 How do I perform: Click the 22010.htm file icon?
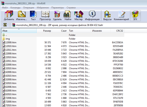click(x=4, y=57)
